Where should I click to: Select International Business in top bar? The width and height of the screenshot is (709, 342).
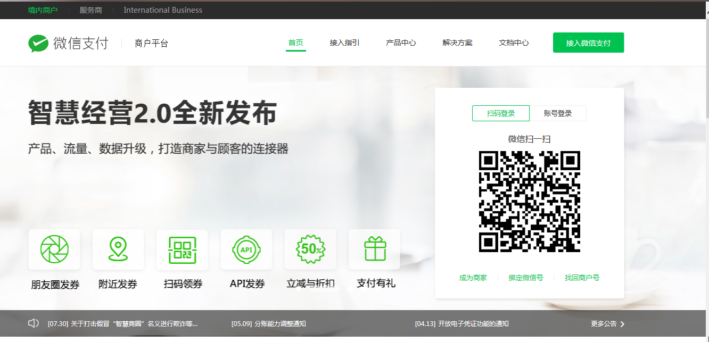(x=163, y=10)
